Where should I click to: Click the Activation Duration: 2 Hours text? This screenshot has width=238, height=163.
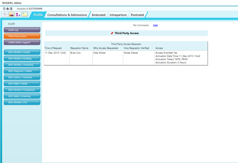(171, 62)
